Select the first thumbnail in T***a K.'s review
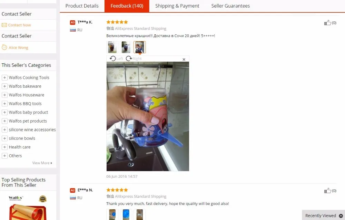This screenshot has width=345, height=220. pyautogui.click(x=112, y=47)
